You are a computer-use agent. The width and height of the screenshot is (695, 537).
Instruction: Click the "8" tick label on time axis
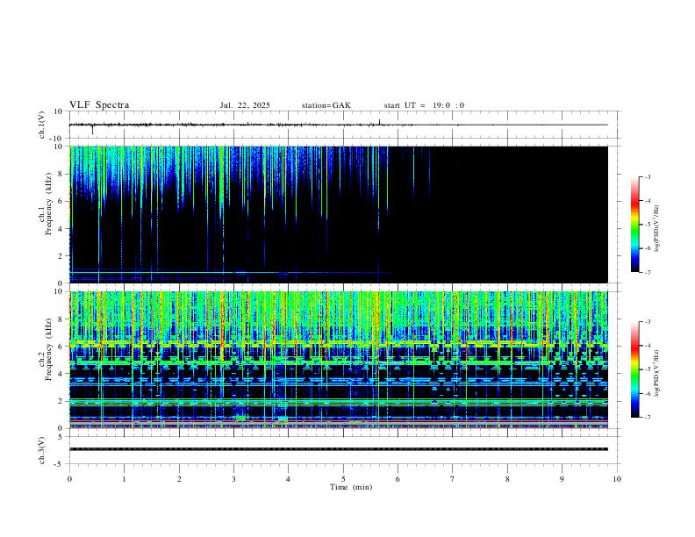coord(507,479)
